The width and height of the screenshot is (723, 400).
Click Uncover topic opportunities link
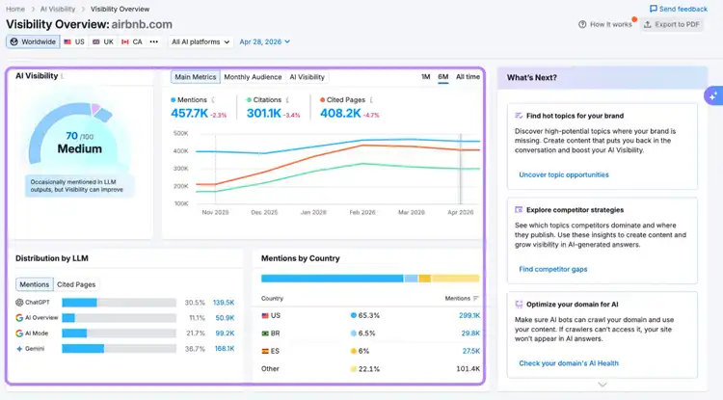[564, 174]
